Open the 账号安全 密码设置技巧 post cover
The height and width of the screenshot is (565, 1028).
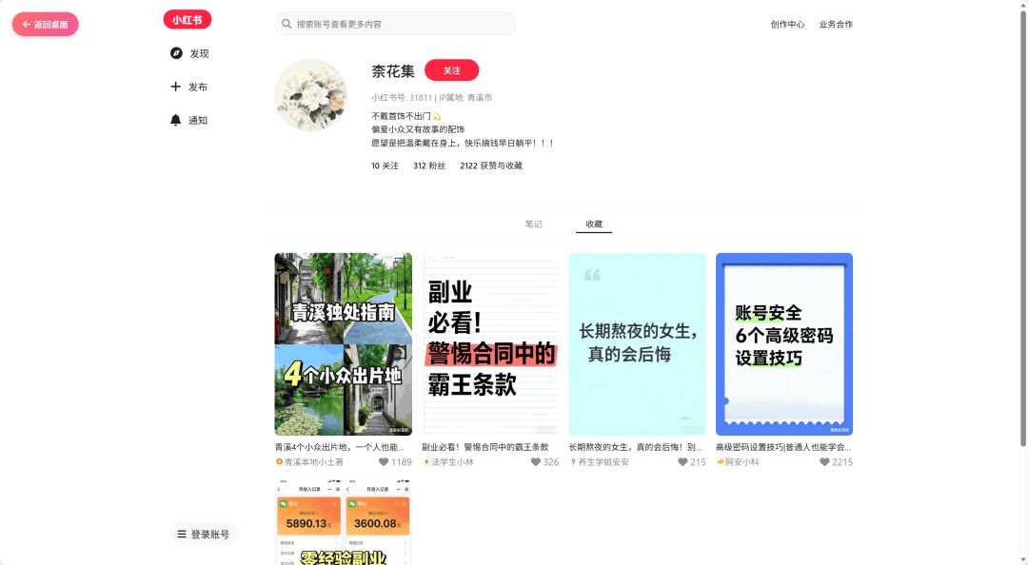tap(784, 344)
